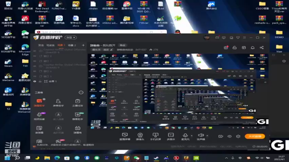Screen dimensions: 289x162
Task: Open the NVIDIA app from the taskbar
Action: pyautogui.click(x=196, y=158)
